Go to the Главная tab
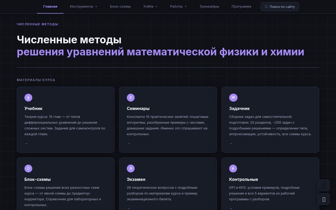Viewport: 336px width, 210px height. coord(50,6)
